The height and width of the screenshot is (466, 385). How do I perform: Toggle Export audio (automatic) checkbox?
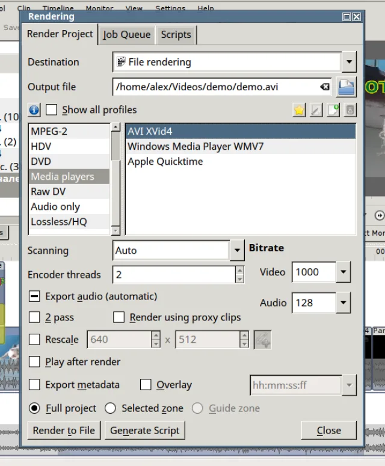34,296
